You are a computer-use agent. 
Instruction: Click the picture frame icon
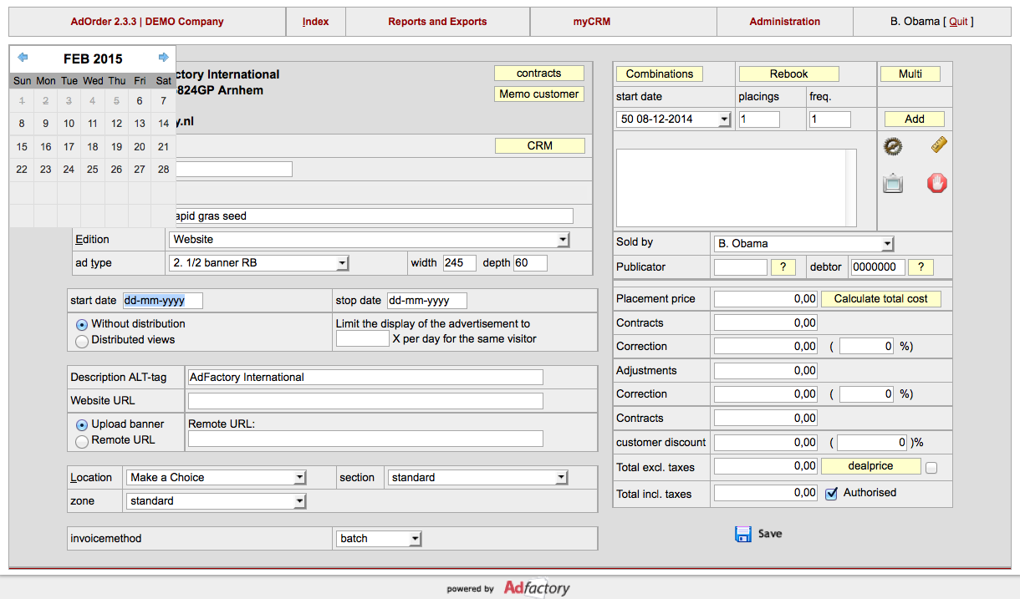[893, 183]
